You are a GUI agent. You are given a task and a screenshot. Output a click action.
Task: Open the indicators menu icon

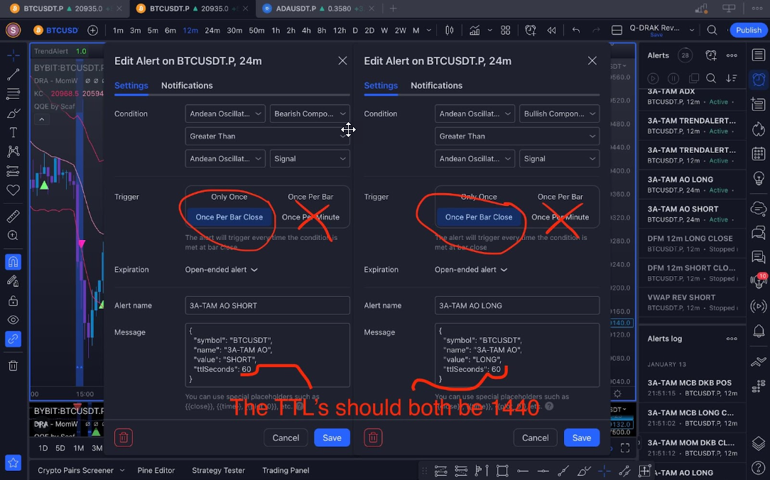tap(475, 31)
